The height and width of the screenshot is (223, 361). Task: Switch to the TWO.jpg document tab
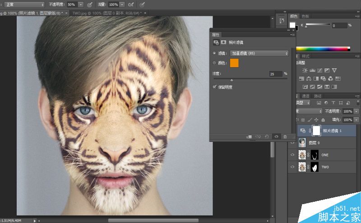pyautogui.click(x=108, y=13)
